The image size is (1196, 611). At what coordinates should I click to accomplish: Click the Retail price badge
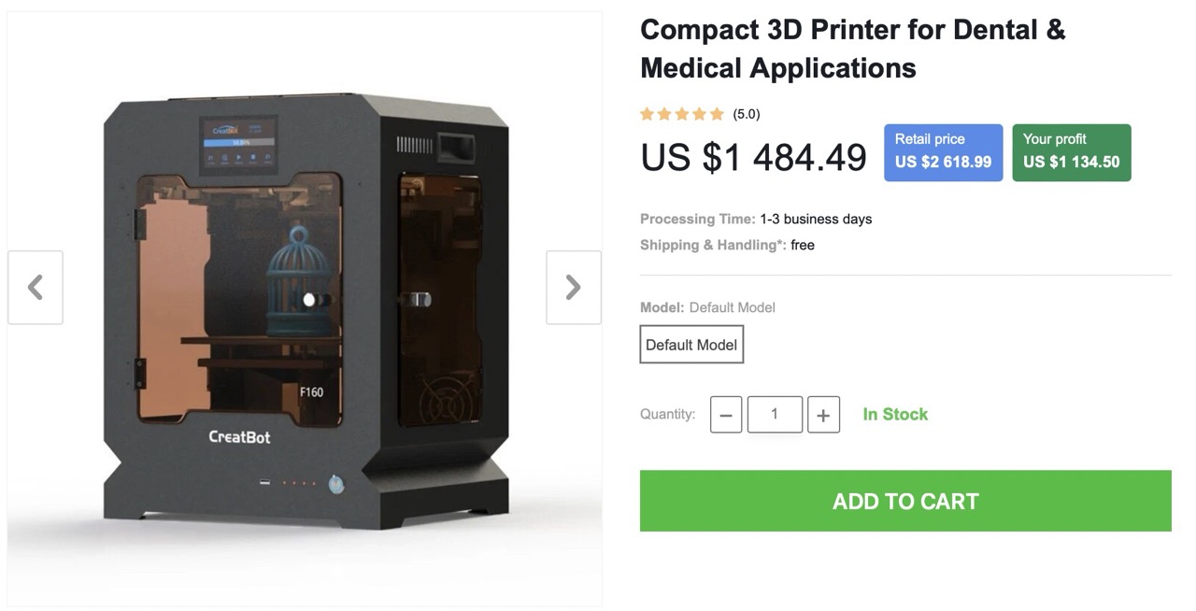[x=944, y=152]
